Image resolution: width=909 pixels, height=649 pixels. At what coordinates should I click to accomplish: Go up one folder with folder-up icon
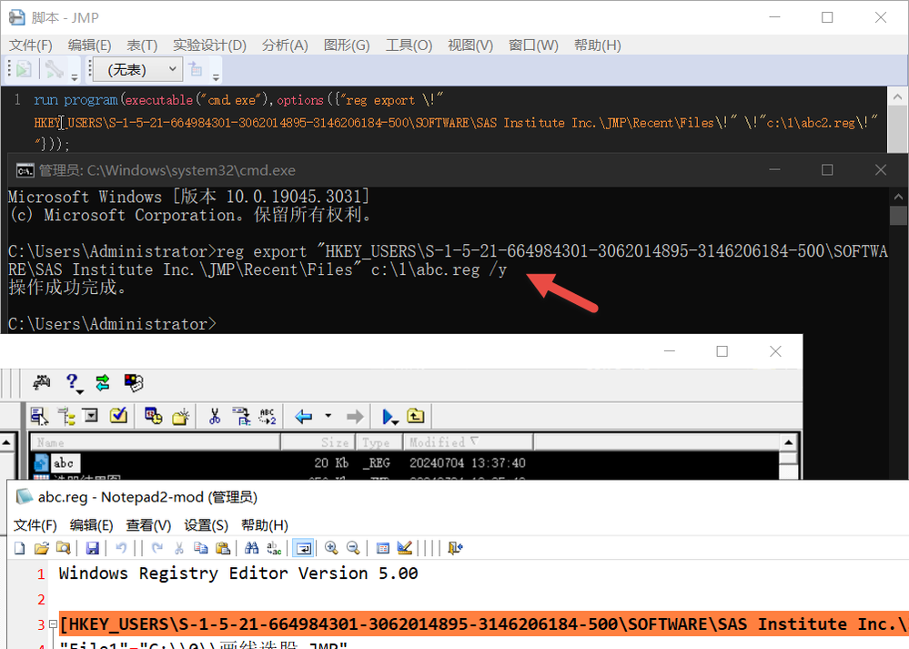[416, 416]
